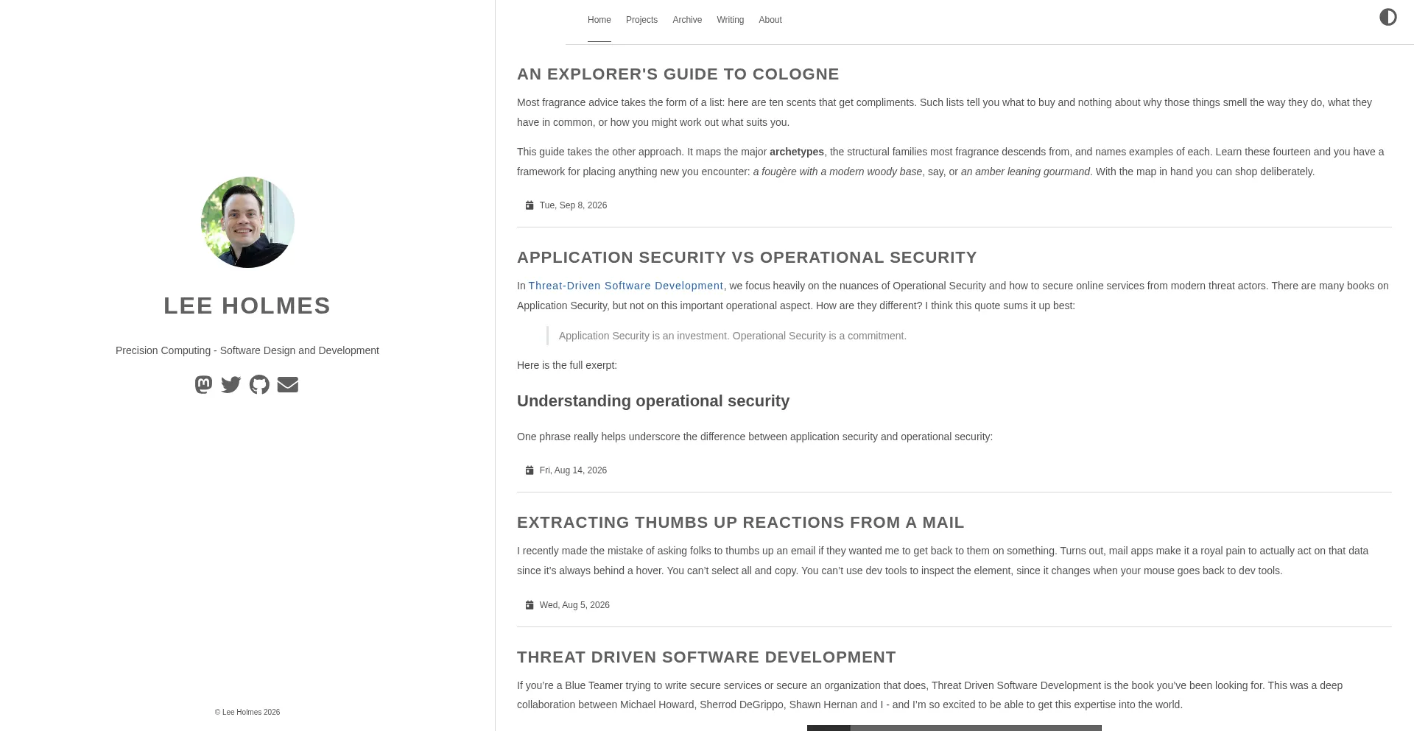Open the post An Explorer's Guide to Cologne
Screen dimensions: 1414x731
point(678,74)
